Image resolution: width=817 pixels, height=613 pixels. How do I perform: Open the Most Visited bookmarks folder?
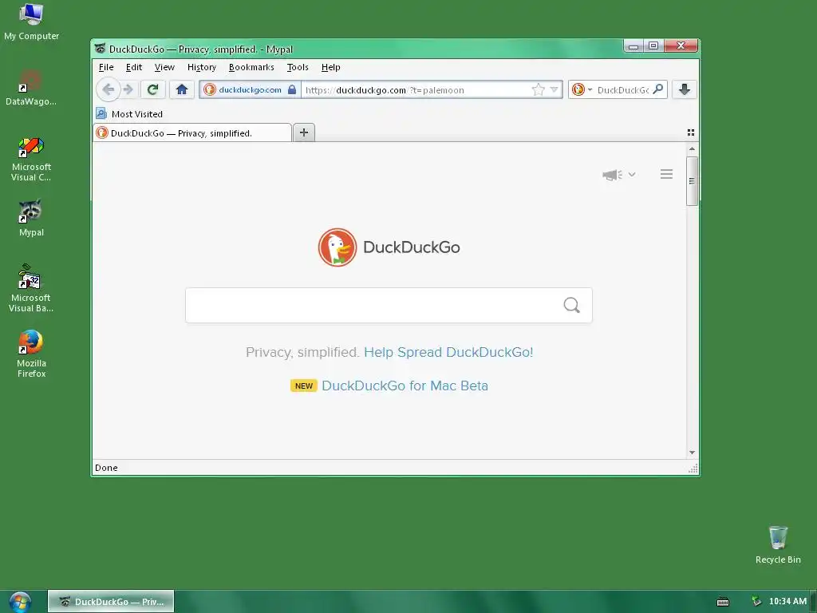tap(129, 113)
